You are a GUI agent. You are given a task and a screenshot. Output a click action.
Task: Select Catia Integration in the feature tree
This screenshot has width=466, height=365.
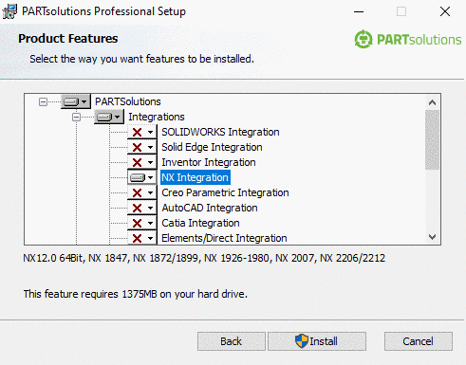(x=200, y=223)
